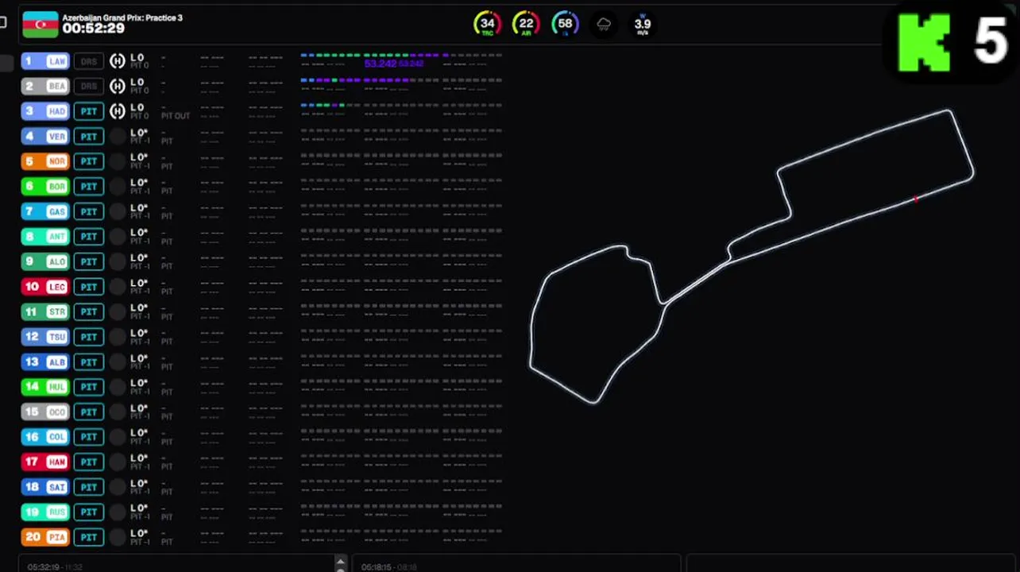Click the PIT badge for ALO

tap(89, 261)
